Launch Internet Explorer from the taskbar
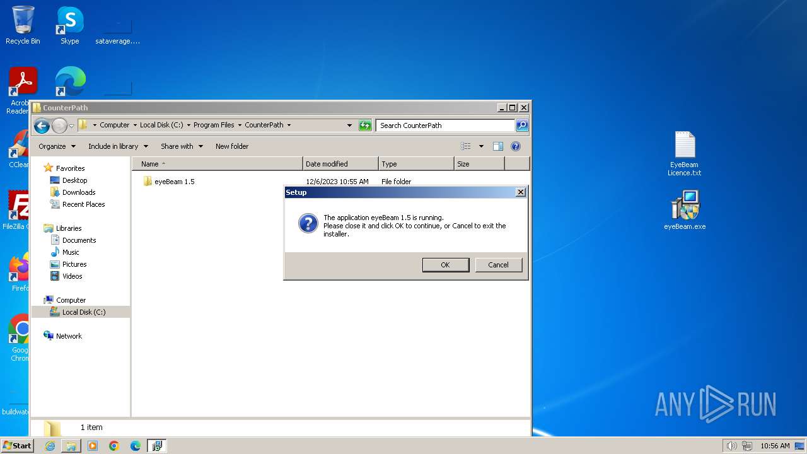The image size is (807, 454). pyautogui.click(x=50, y=446)
